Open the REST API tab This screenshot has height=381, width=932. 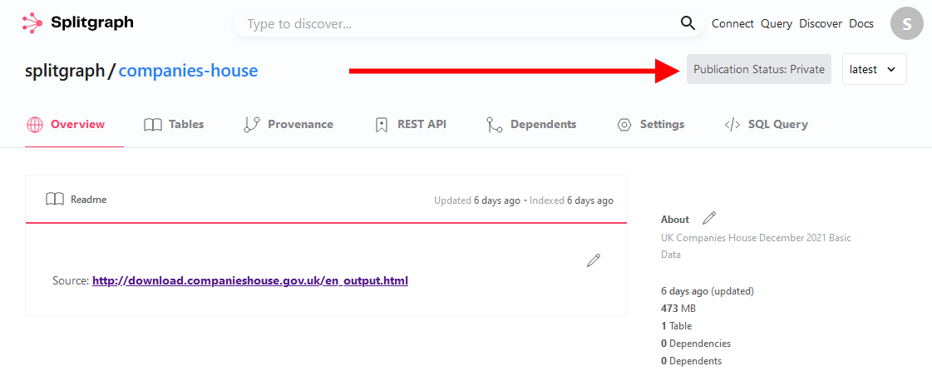(412, 125)
